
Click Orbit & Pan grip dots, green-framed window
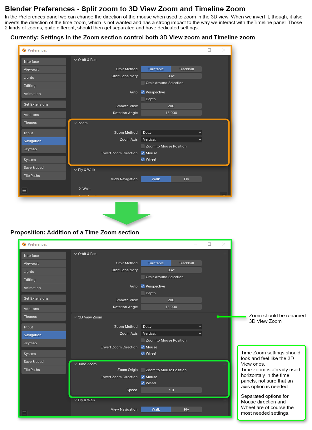coord(225,254)
